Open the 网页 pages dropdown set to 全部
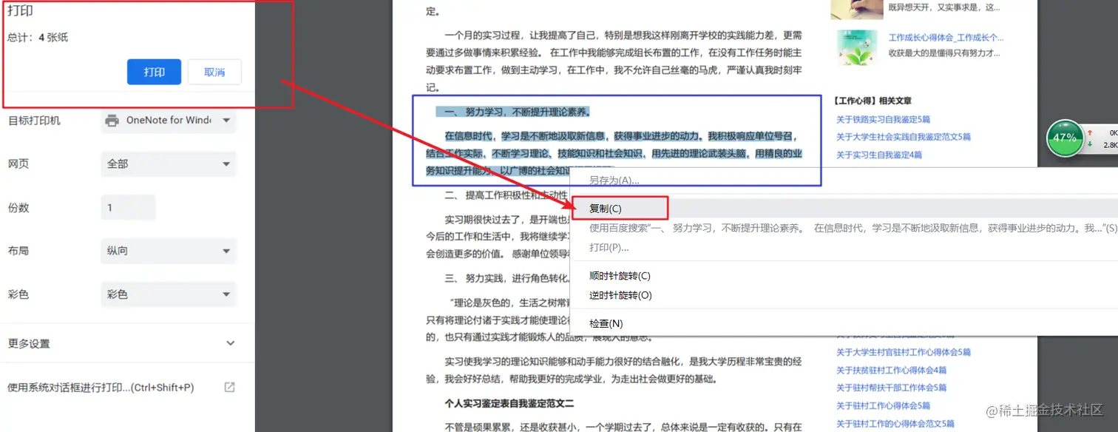This screenshot has width=1118, height=432. tap(169, 163)
